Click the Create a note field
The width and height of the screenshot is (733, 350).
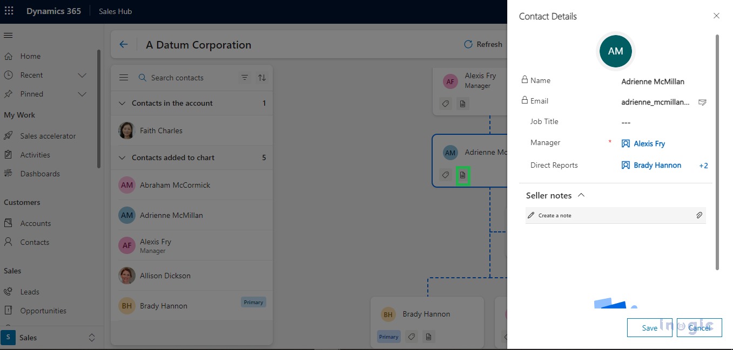click(616, 215)
